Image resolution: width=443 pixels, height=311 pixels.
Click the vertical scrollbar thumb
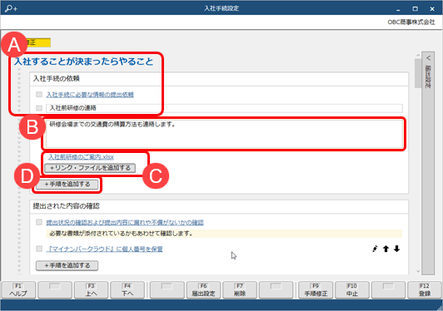click(418, 73)
